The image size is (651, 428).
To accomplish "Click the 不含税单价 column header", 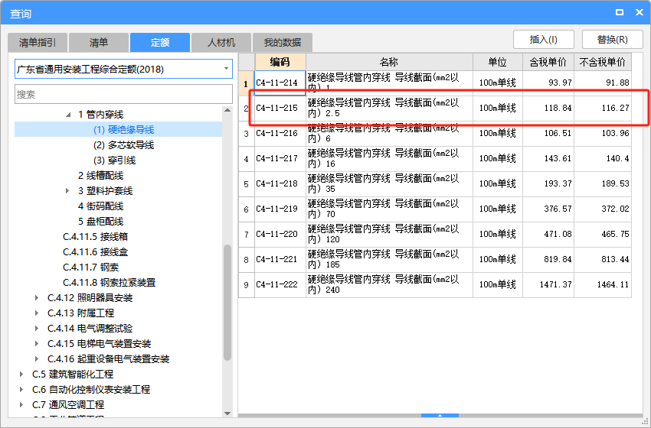I will coord(603,62).
